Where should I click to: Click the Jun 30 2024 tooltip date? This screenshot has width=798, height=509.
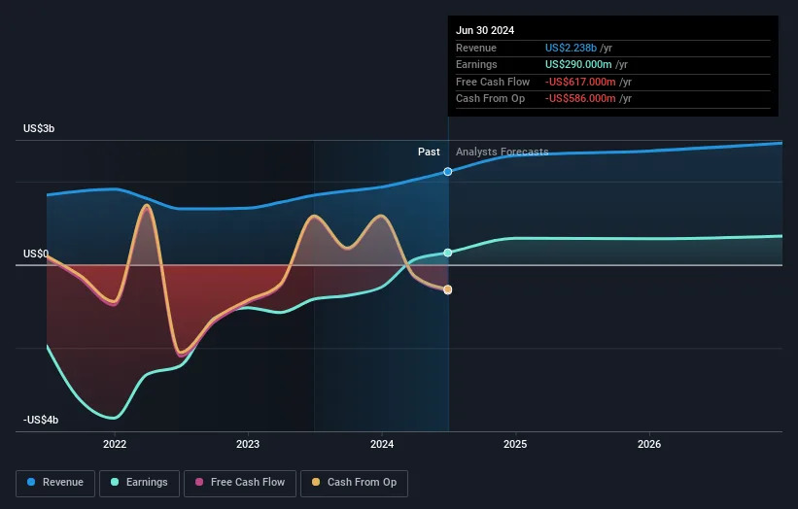[x=485, y=30]
